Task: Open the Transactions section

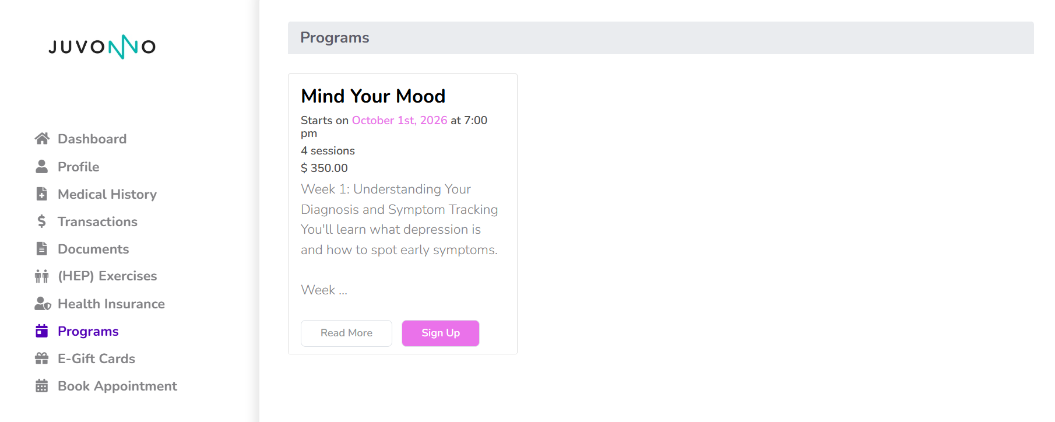Action: click(x=97, y=221)
